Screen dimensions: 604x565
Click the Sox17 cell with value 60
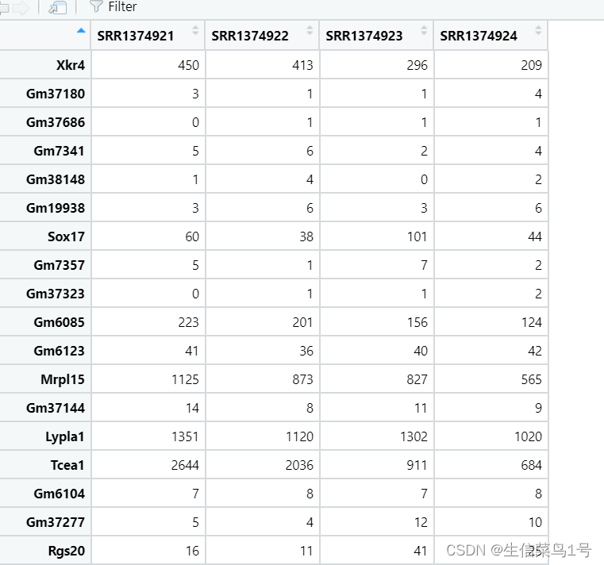[x=148, y=236]
